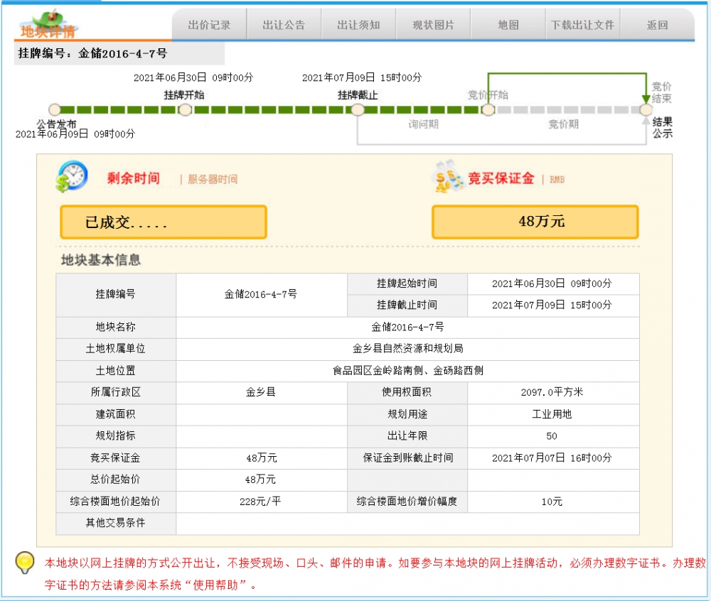Select the 竞价结束 timeline node

(x=646, y=109)
